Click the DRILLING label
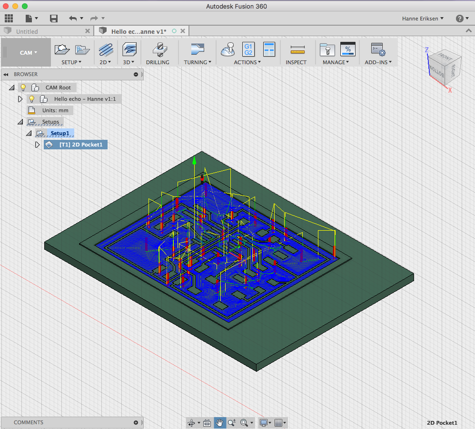This screenshot has height=429, width=475. 158,62
